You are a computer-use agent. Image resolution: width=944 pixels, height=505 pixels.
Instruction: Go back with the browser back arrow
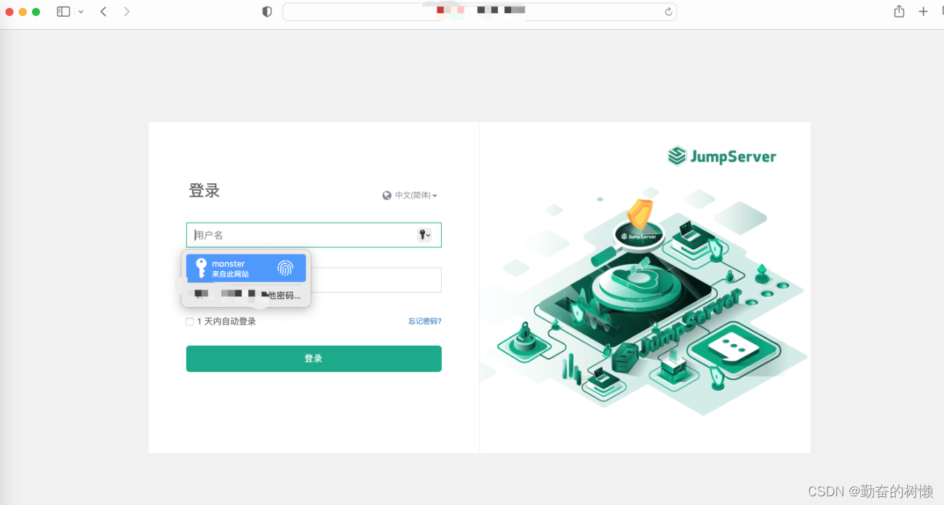[103, 12]
